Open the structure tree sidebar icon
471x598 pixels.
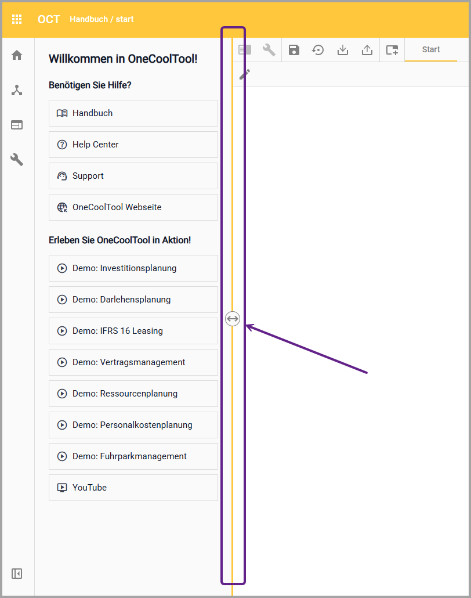tap(17, 90)
